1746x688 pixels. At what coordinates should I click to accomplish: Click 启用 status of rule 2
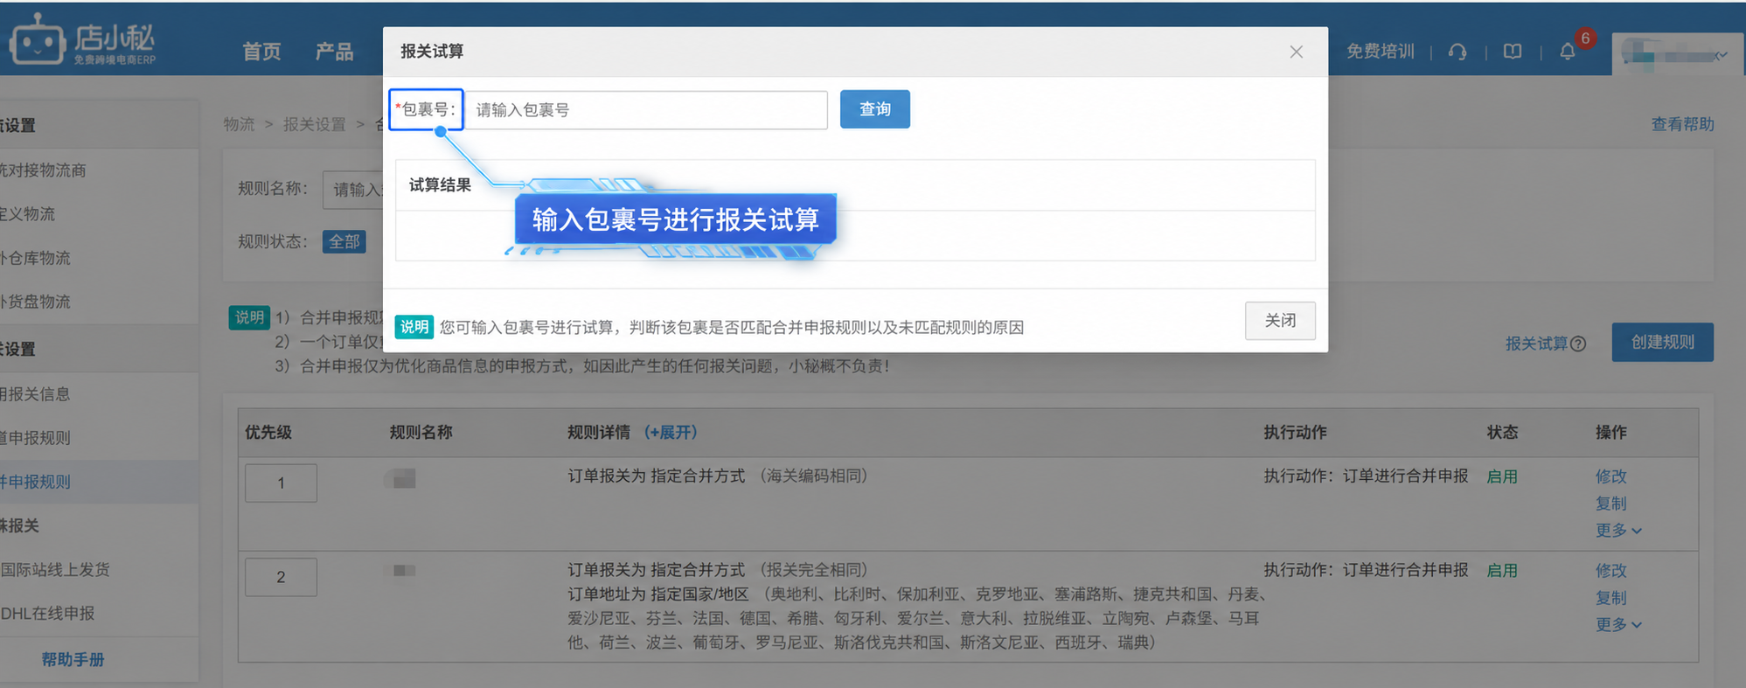coord(1502,570)
